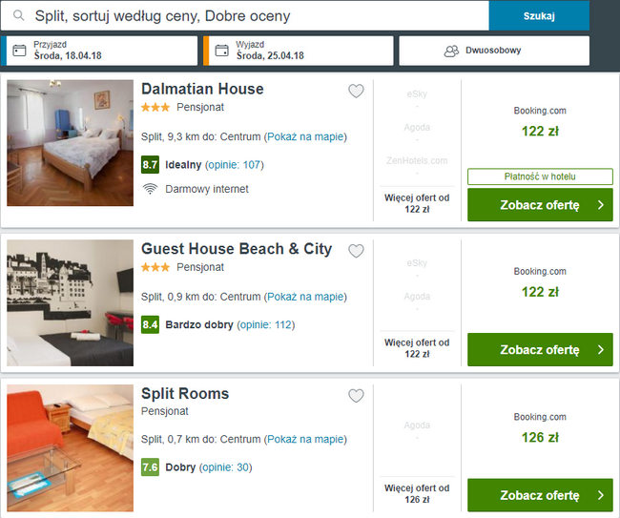
Task: Click Zobacz ofertę for Dalmatian House
Action: [x=539, y=205]
